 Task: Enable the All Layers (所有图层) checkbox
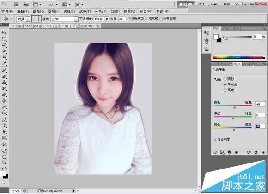(161, 19)
